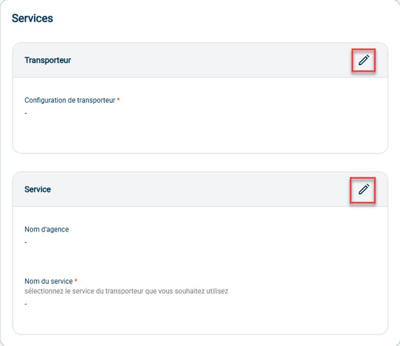The image size is (400, 346).
Task: Edit the Transporteur section with pencil icon
Action: (364, 60)
